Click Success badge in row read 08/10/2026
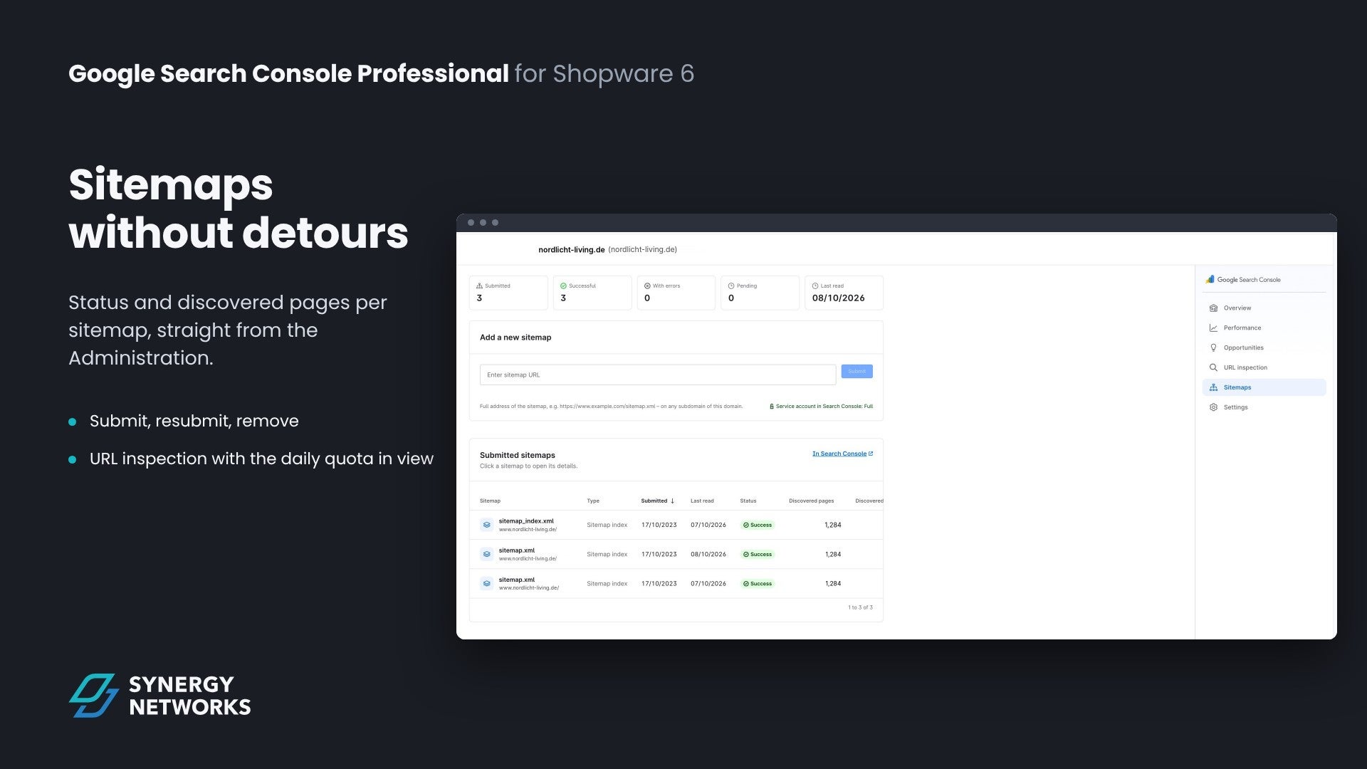Viewport: 1367px width, 769px height. tap(758, 555)
